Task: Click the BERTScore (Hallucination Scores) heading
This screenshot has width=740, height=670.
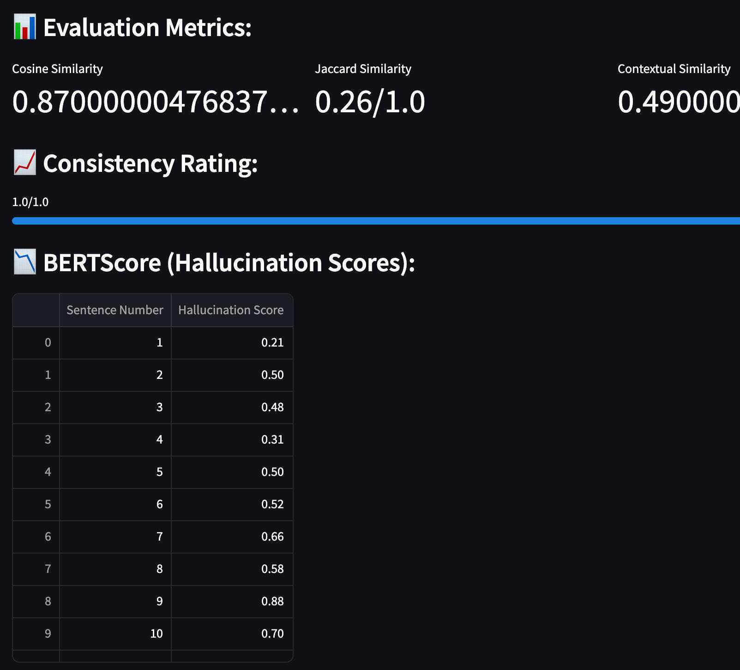Action: coord(229,263)
